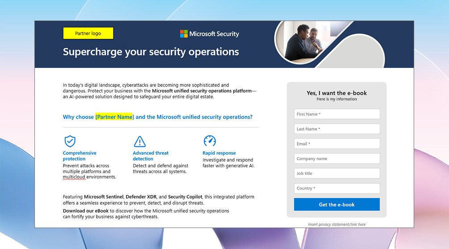
Task: Select the Email input box
Action: click(x=337, y=144)
